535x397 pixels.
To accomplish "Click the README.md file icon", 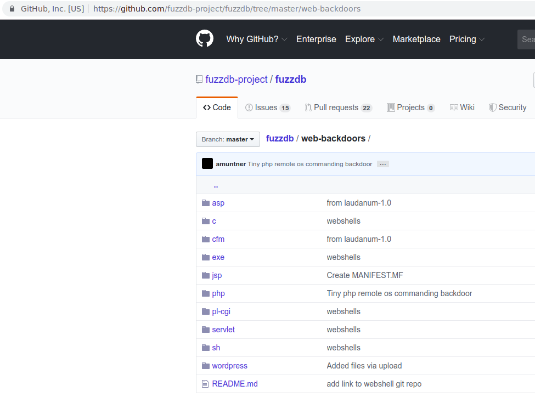I will point(206,384).
